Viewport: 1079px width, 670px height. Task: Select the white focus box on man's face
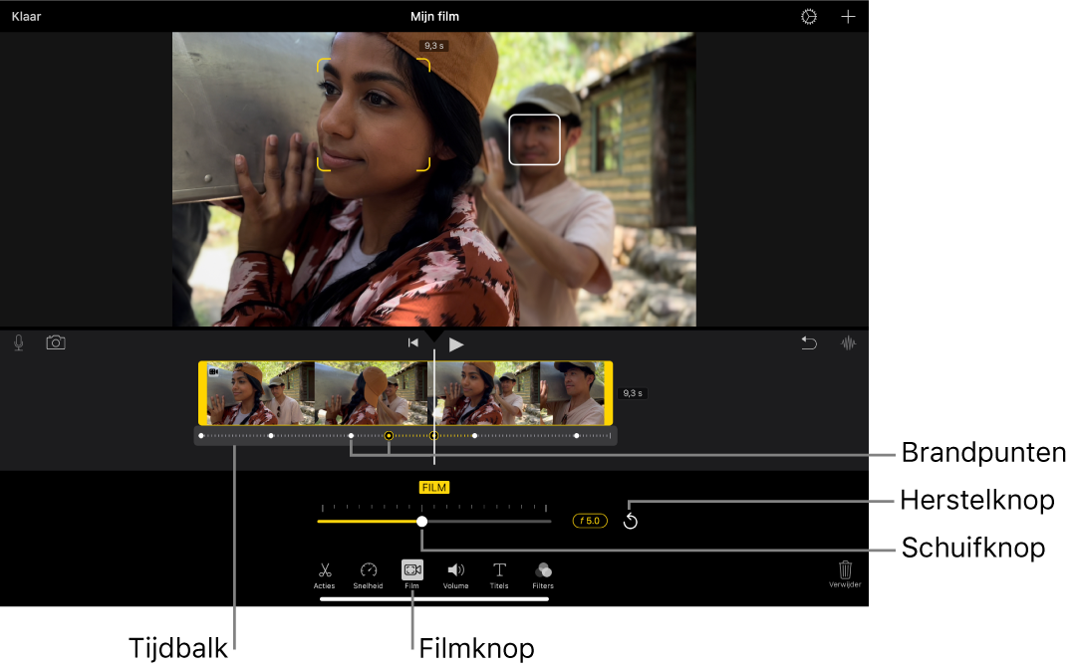(535, 139)
